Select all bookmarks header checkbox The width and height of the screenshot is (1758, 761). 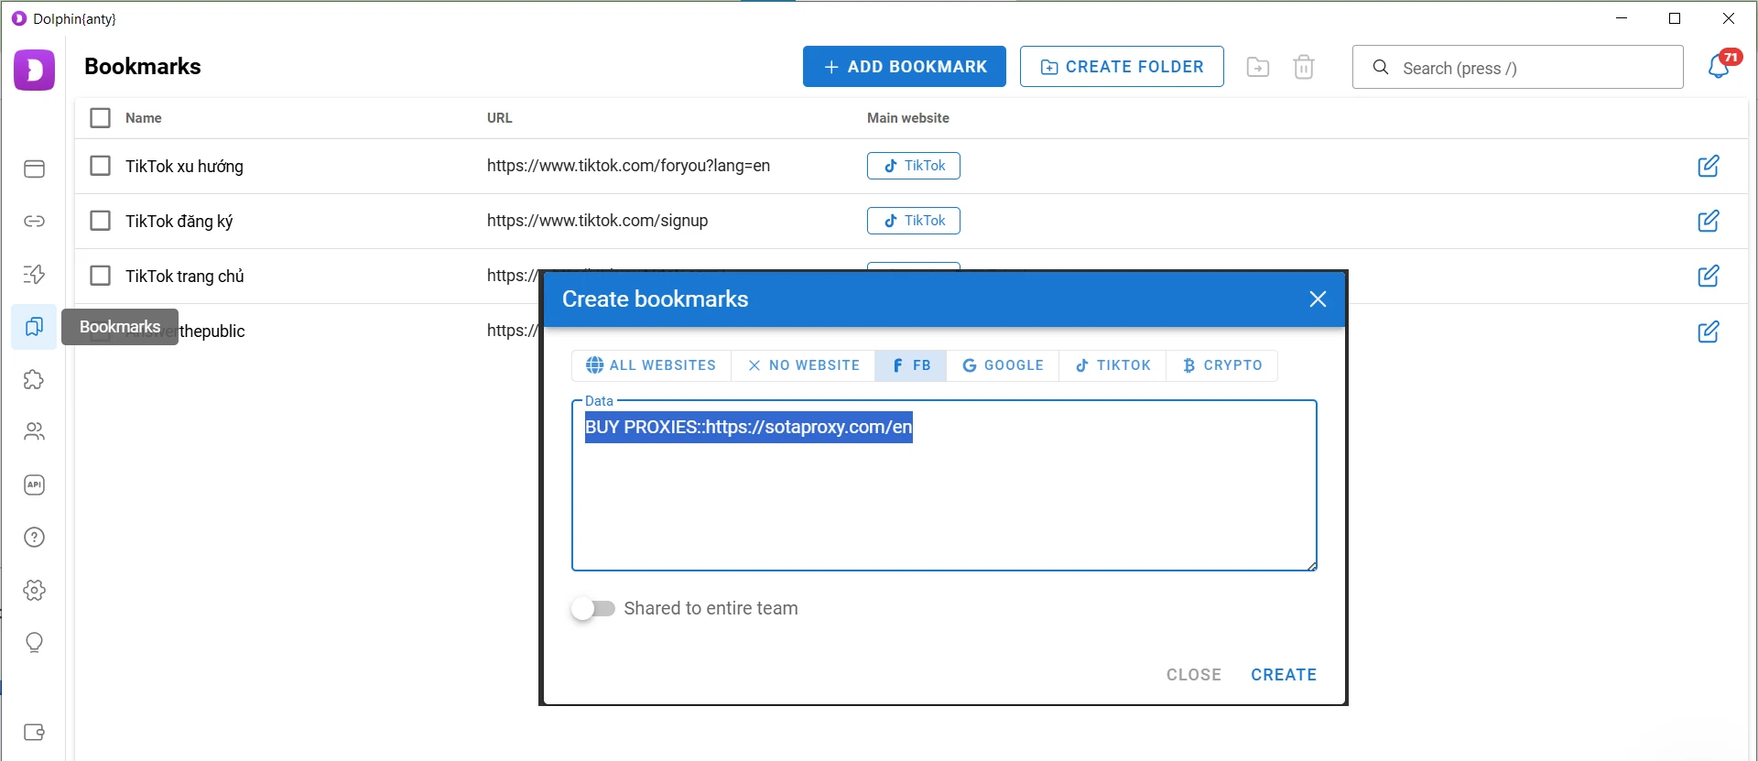pos(101,118)
